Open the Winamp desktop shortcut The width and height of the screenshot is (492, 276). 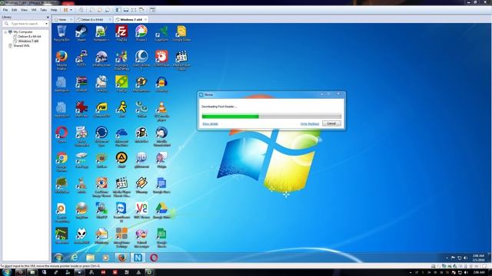click(x=141, y=186)
